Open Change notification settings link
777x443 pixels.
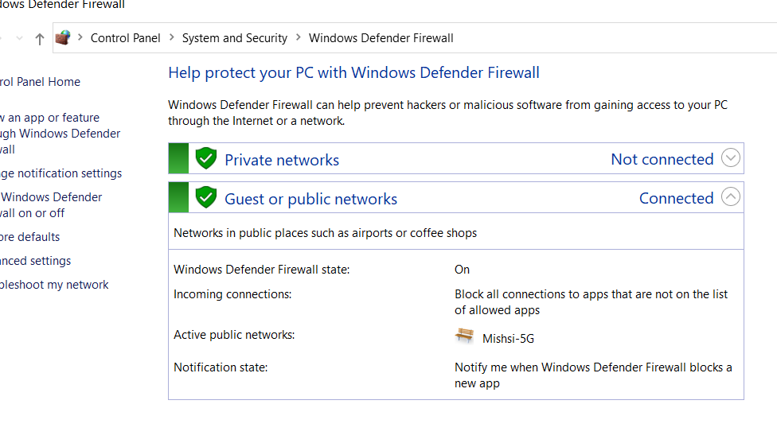point(61,173)
